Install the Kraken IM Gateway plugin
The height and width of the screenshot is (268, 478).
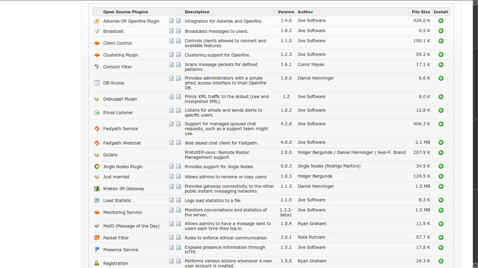(441, 186)
